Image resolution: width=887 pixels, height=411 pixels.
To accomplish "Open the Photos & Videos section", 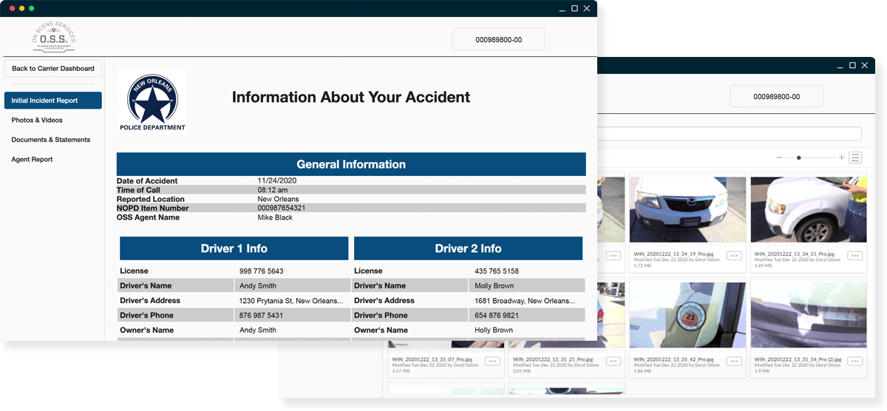I will coord(37,120).
